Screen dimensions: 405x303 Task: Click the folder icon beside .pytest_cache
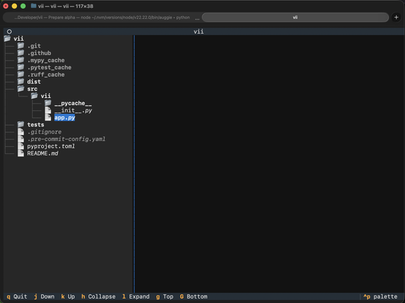[21, 67]
